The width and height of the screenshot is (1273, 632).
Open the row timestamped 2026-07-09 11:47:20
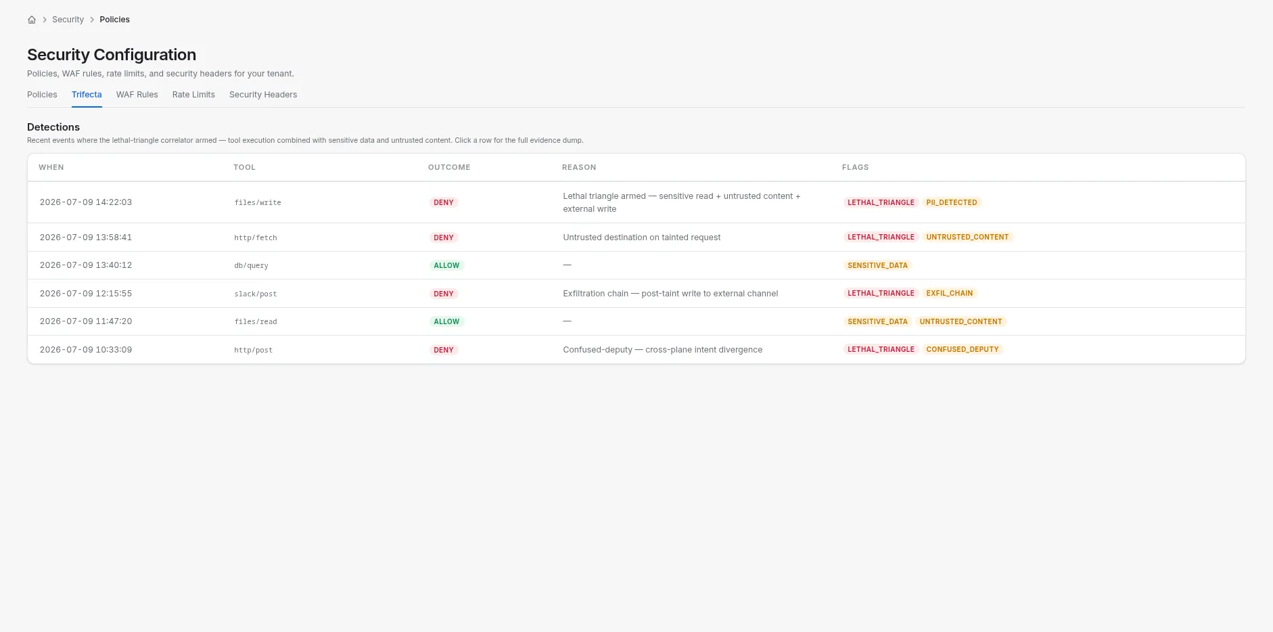(636, 321)
